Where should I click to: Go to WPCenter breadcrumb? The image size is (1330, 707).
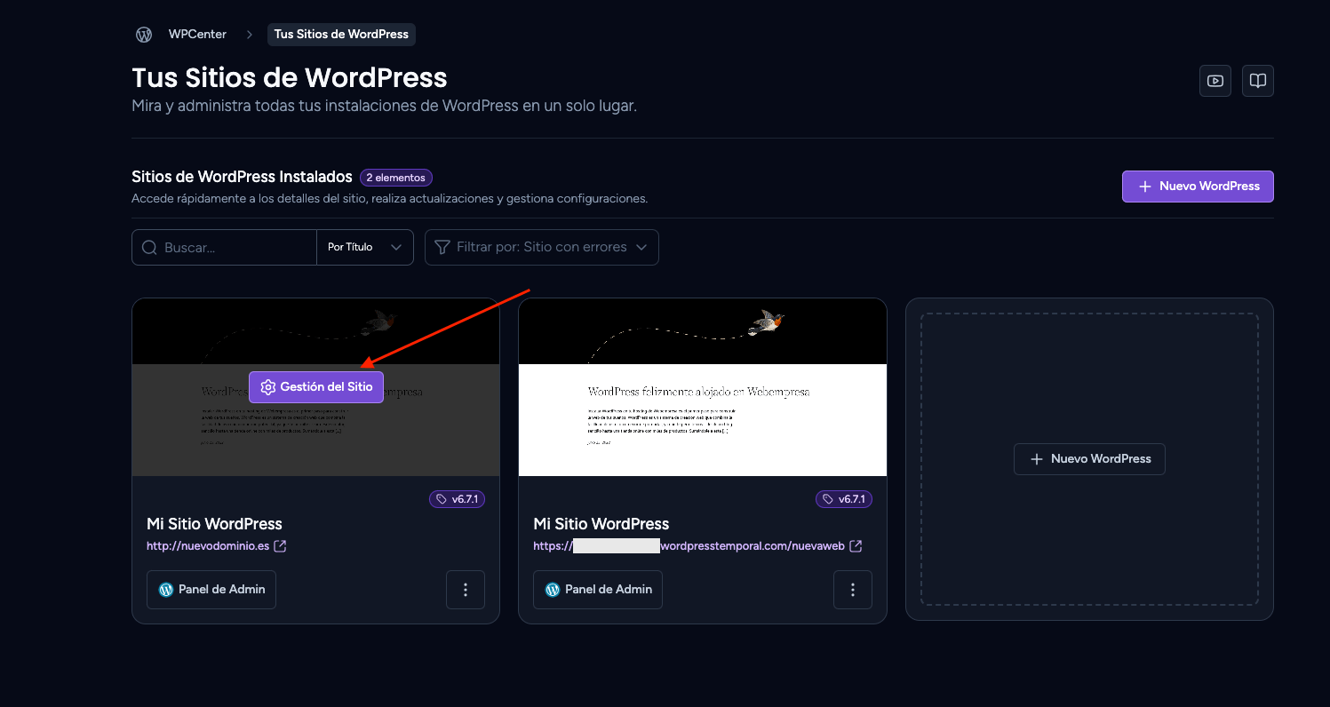(197, 35)
